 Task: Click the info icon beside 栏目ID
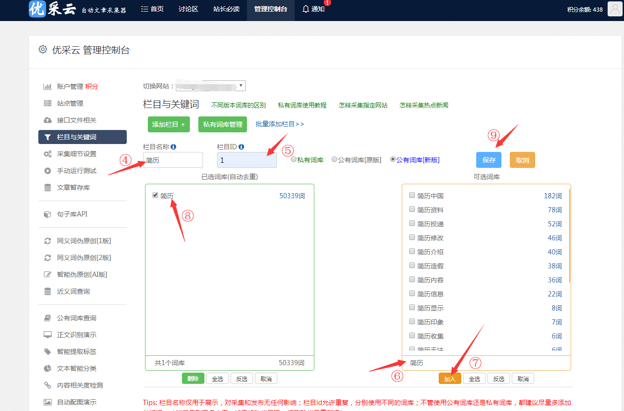[241, 147]
